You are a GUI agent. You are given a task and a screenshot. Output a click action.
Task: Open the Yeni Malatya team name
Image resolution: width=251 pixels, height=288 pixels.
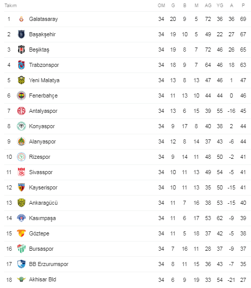point(44,80)
